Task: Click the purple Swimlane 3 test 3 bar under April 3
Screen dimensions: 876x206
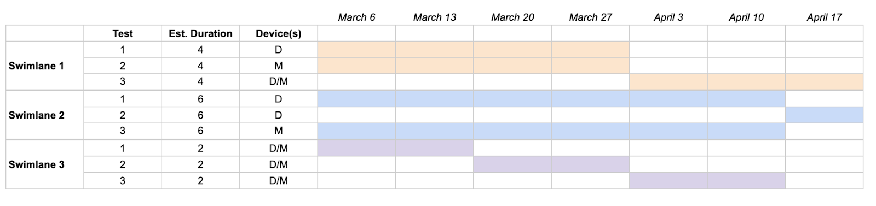Action: tap(668, 181)
